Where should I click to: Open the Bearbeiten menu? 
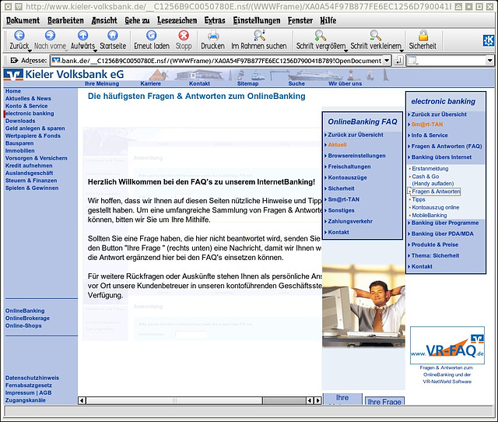(65, 21)
